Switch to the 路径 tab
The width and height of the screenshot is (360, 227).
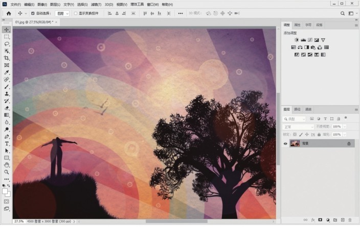[x=297, y=109]
